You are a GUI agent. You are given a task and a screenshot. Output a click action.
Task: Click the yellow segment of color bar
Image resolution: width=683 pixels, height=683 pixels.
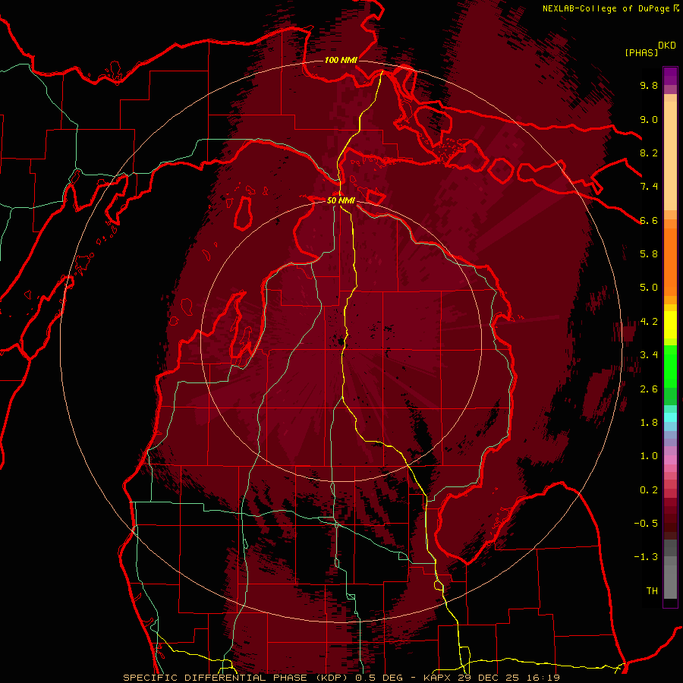[x=670, y=325]
